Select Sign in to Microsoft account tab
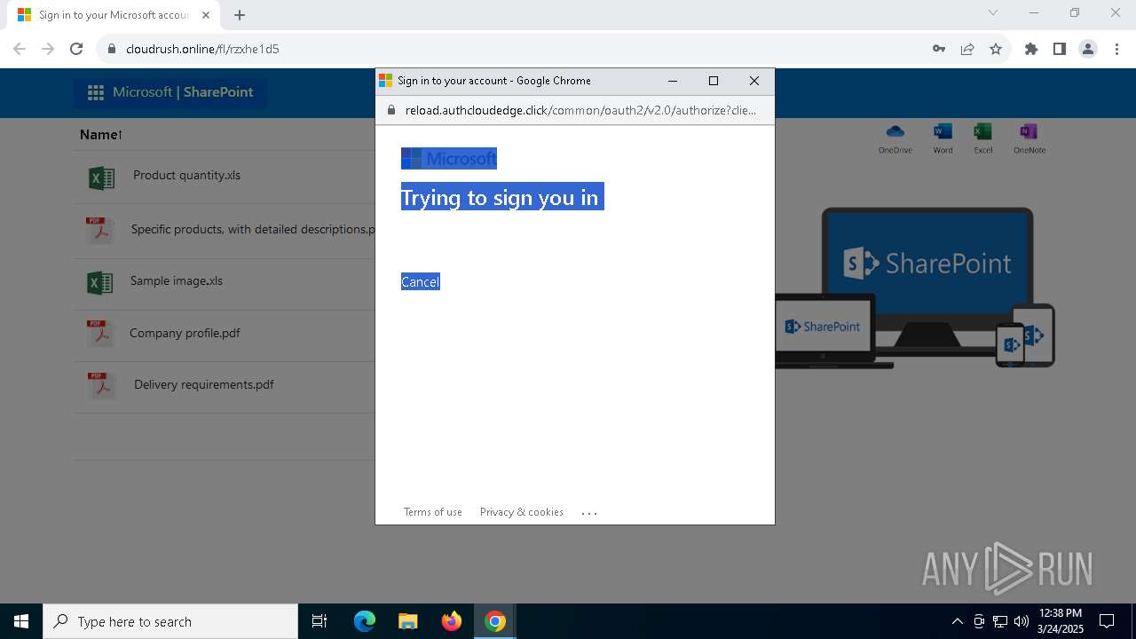Image resolution: width=1136 pixels, height=639 pixels. coord(114,15)
